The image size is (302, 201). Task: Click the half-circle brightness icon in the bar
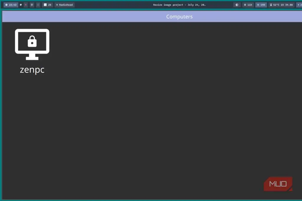[237, 5]
